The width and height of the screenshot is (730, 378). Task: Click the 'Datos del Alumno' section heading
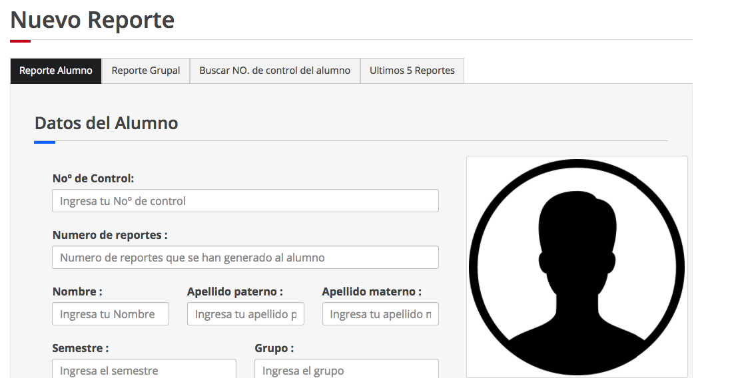coord(107,123)
